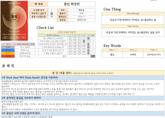Select the hashtag line starting #분명한목표

[x=39, y=81]
